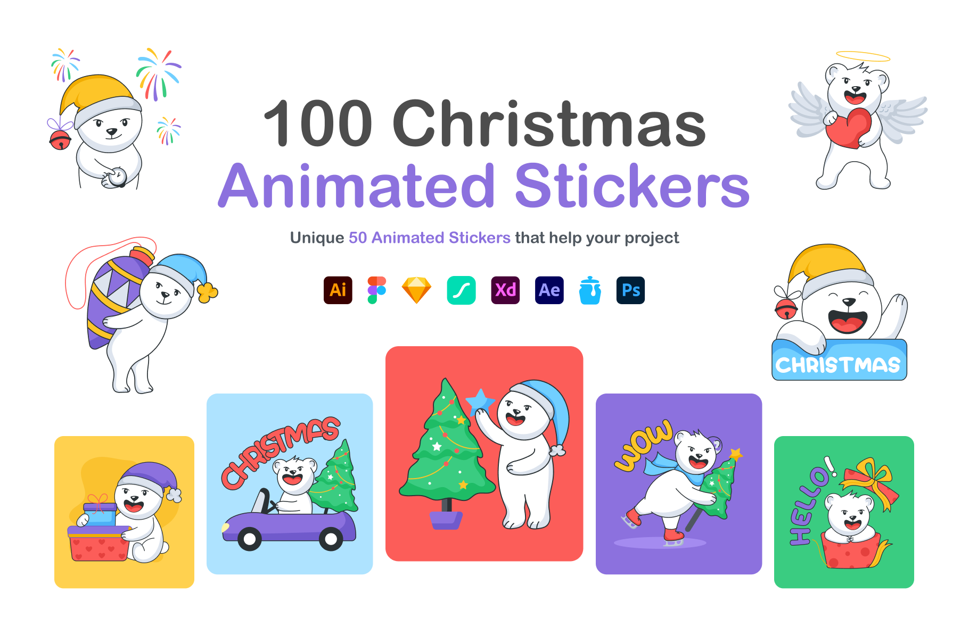Click the '50 Animated Stickers' purple text
This screenshot has height=644, width=969.
point(430,238)
